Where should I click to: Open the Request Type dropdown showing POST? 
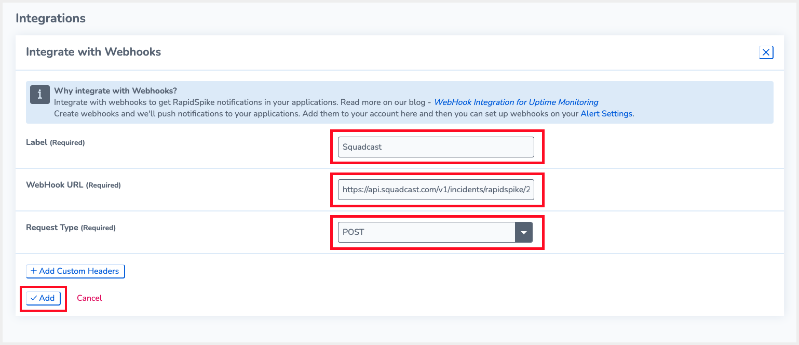pyautogui.click(x=436, y=232)
